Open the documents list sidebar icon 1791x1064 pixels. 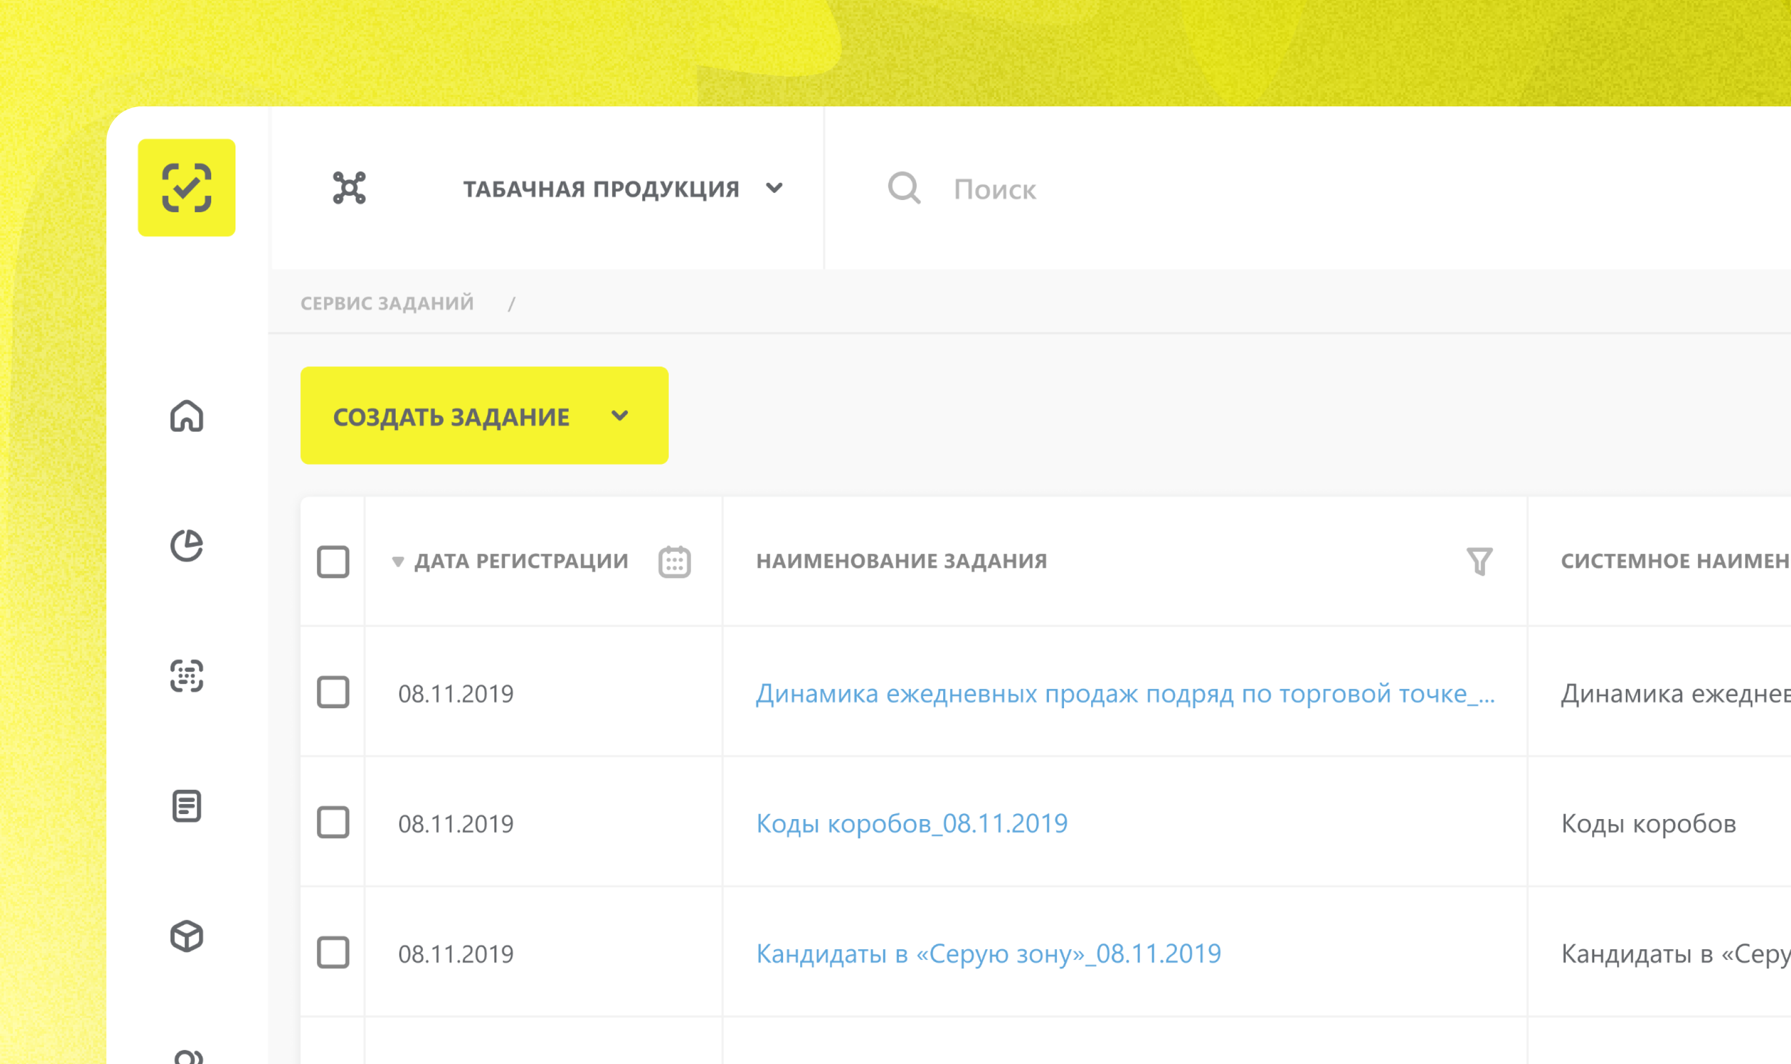(x=186, y=806)
